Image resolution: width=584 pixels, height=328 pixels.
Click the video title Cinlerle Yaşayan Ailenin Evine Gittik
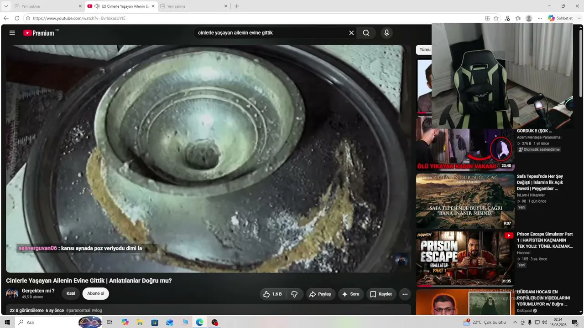coord(89,281)
